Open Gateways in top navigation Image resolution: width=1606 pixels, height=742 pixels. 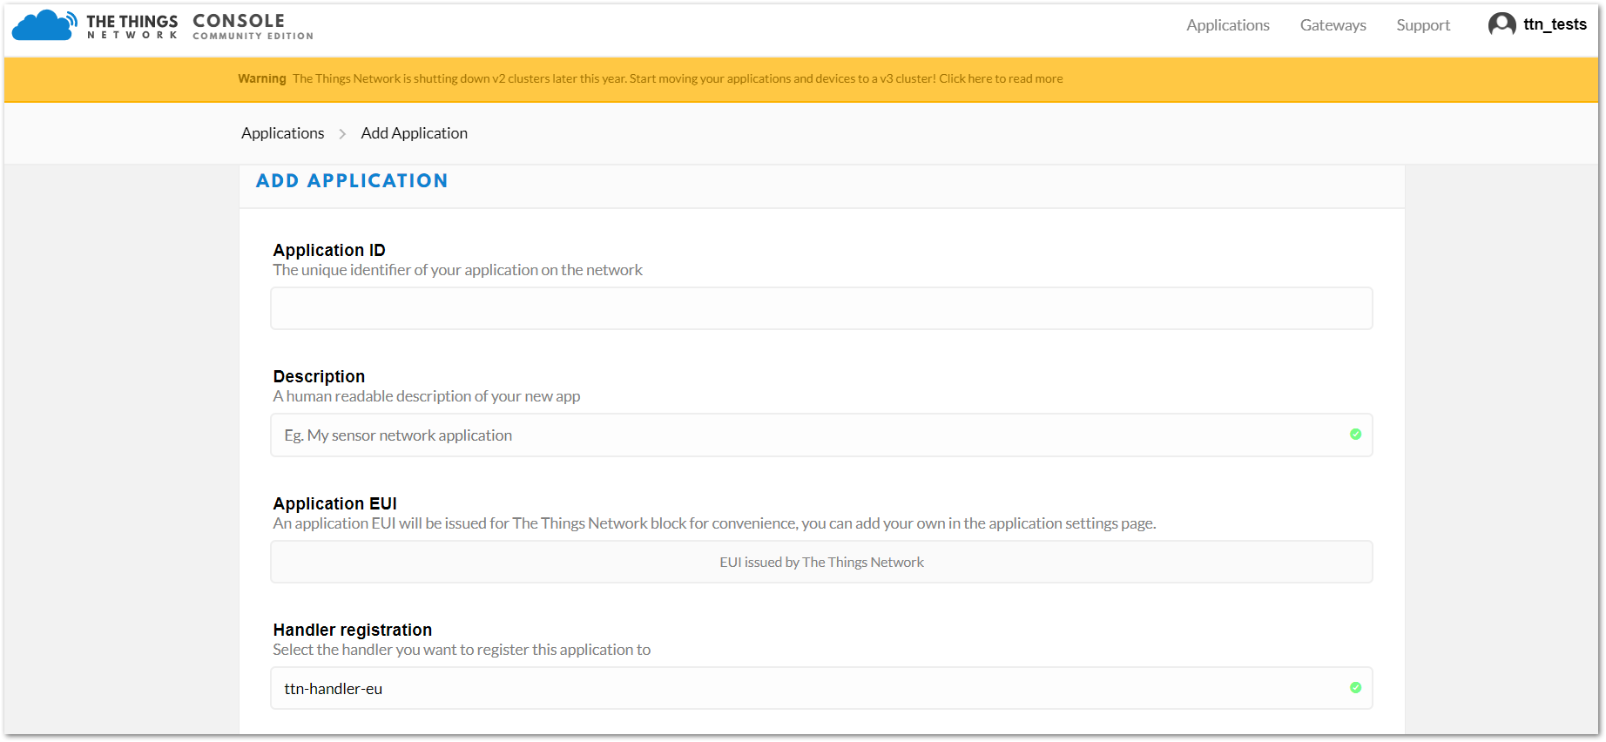point(1333,25)
